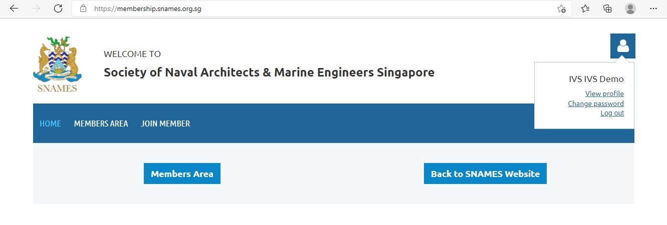The height and width of the screenshot is (225, 667).
Task: Click the padlock site info icon
Action: pyautogui.click(x=83, y=8)
